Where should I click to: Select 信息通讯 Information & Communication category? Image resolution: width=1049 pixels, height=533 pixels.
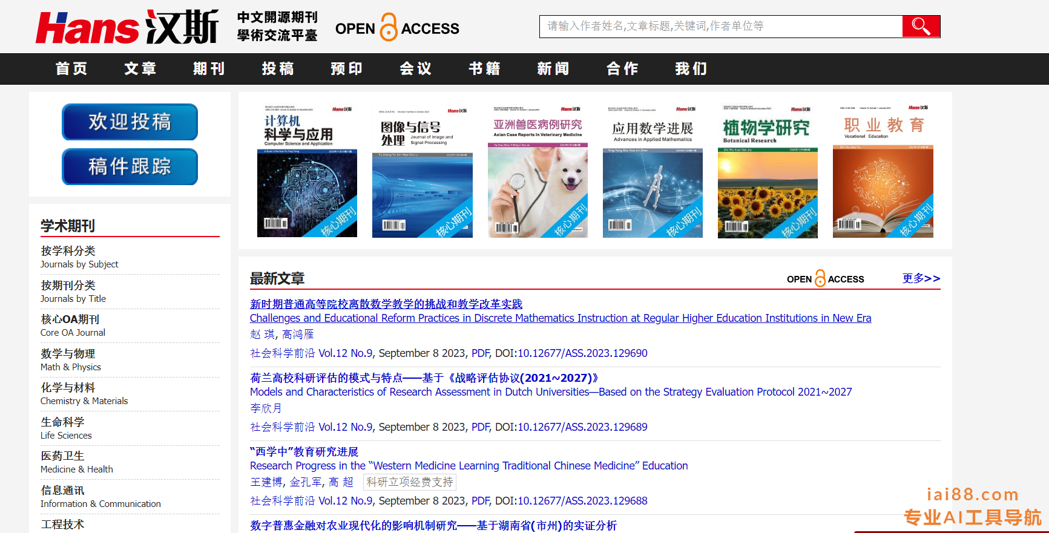tap(100, 497)
